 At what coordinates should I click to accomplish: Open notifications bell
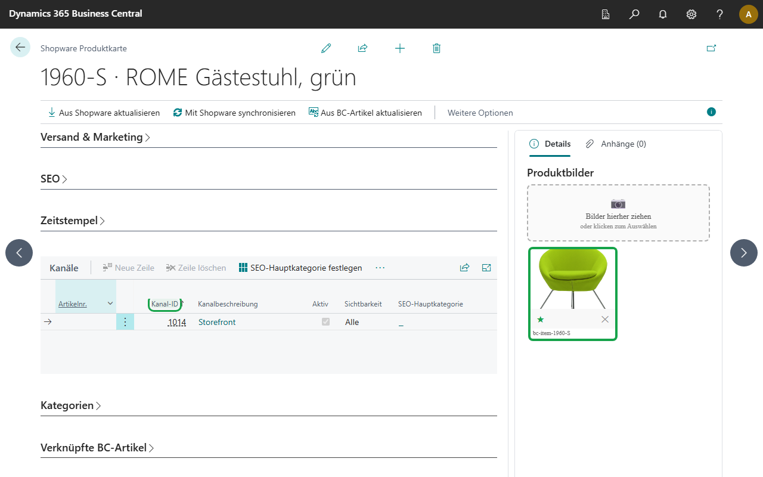(663, 14)
